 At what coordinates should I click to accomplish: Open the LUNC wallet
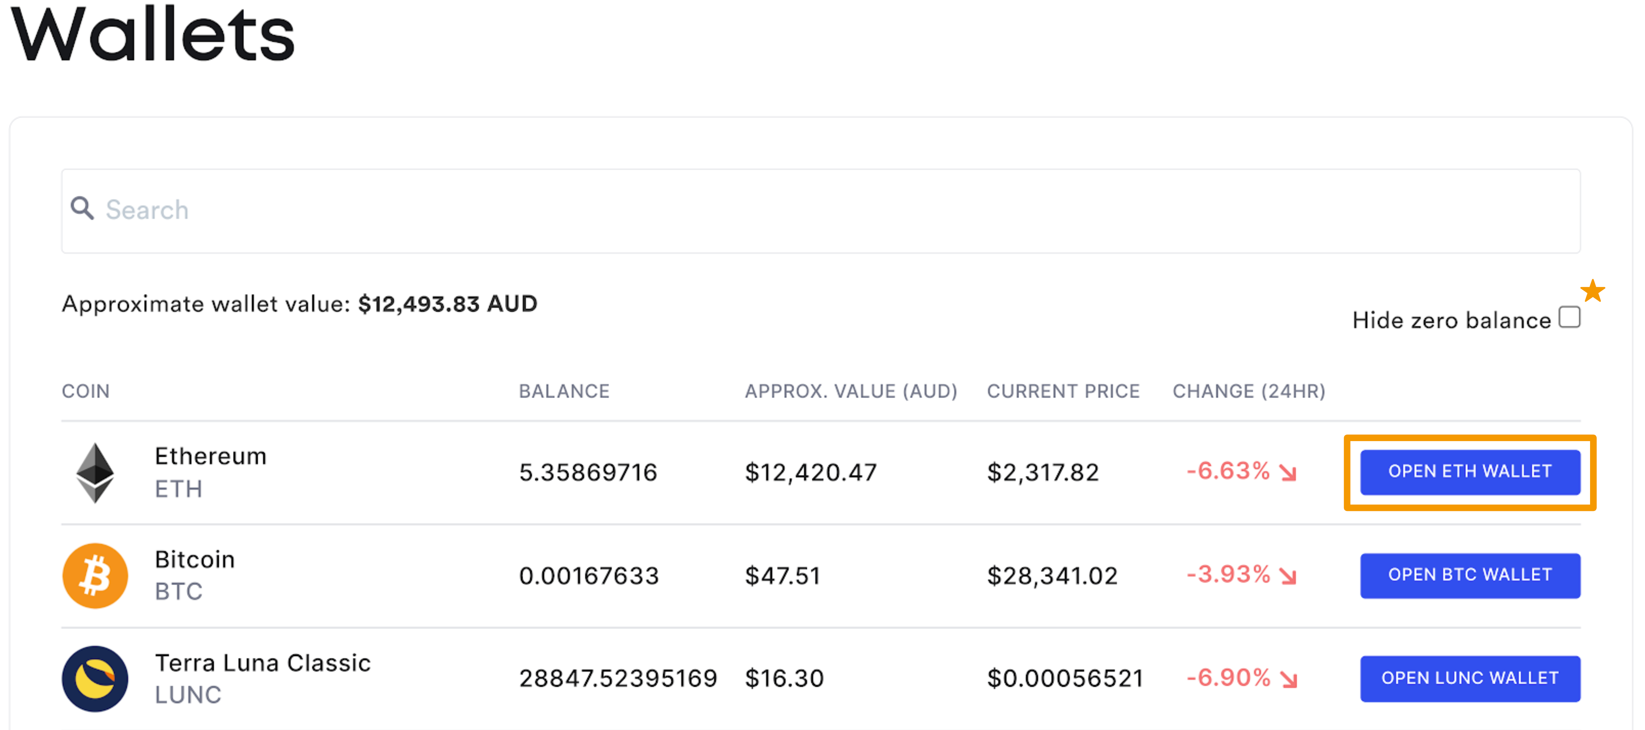tap(1470, 678)
